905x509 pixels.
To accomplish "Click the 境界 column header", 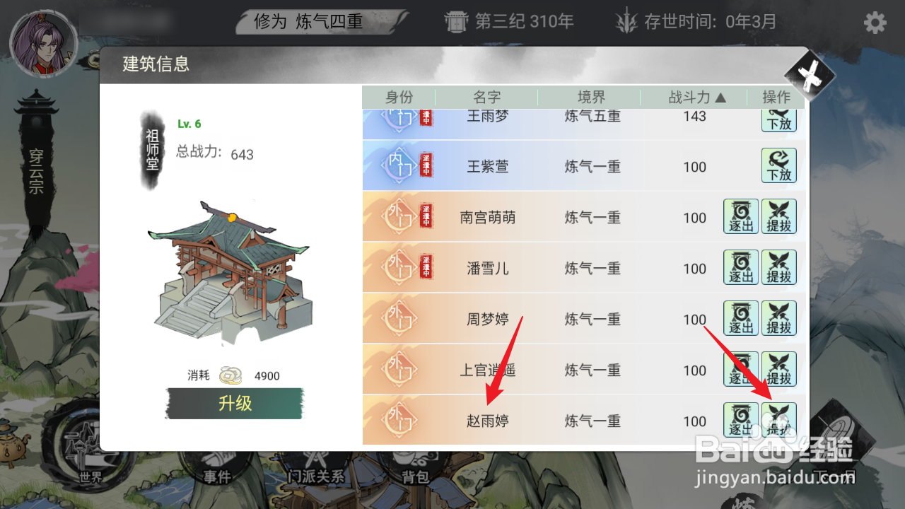I will 591,98.
